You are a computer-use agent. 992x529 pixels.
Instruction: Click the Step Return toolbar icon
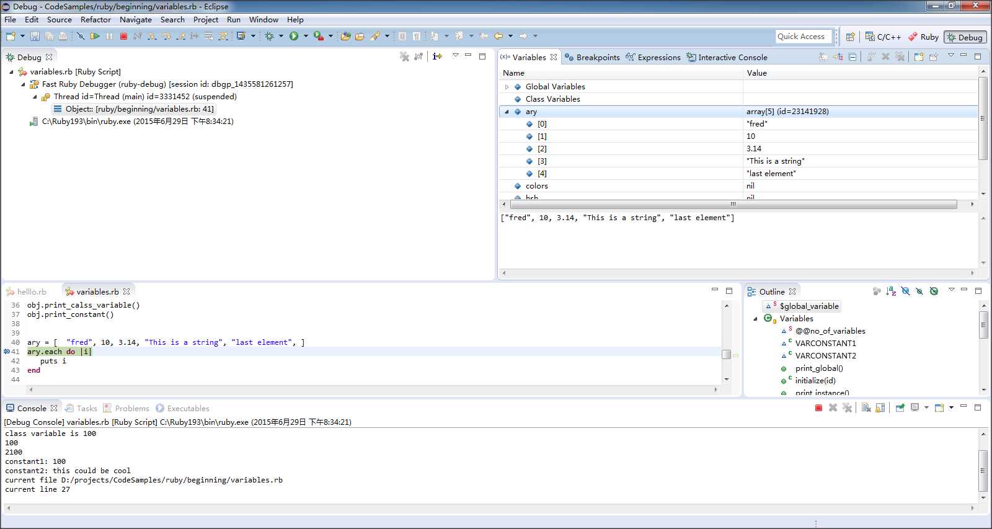(180, 36)
